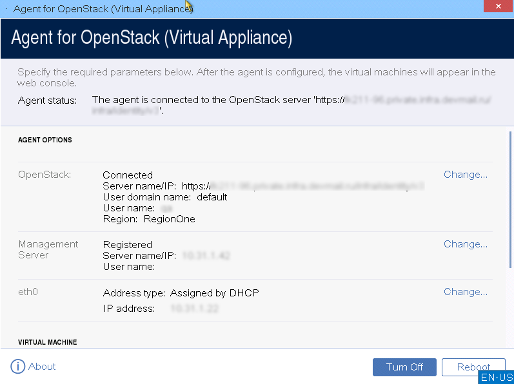Click the Turn Off button
Viewport: 514px width, 384px height.
click(x=404, y=367)
